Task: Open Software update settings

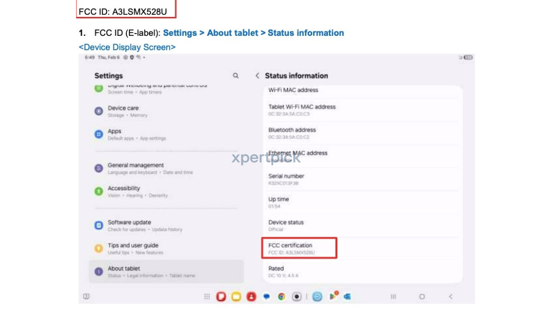Action: (x=129, y=225)
